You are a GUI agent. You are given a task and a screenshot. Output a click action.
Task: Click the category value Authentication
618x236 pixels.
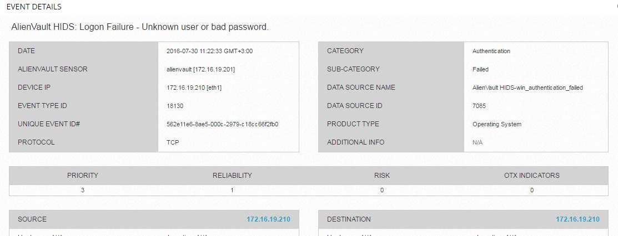[491, 51]
